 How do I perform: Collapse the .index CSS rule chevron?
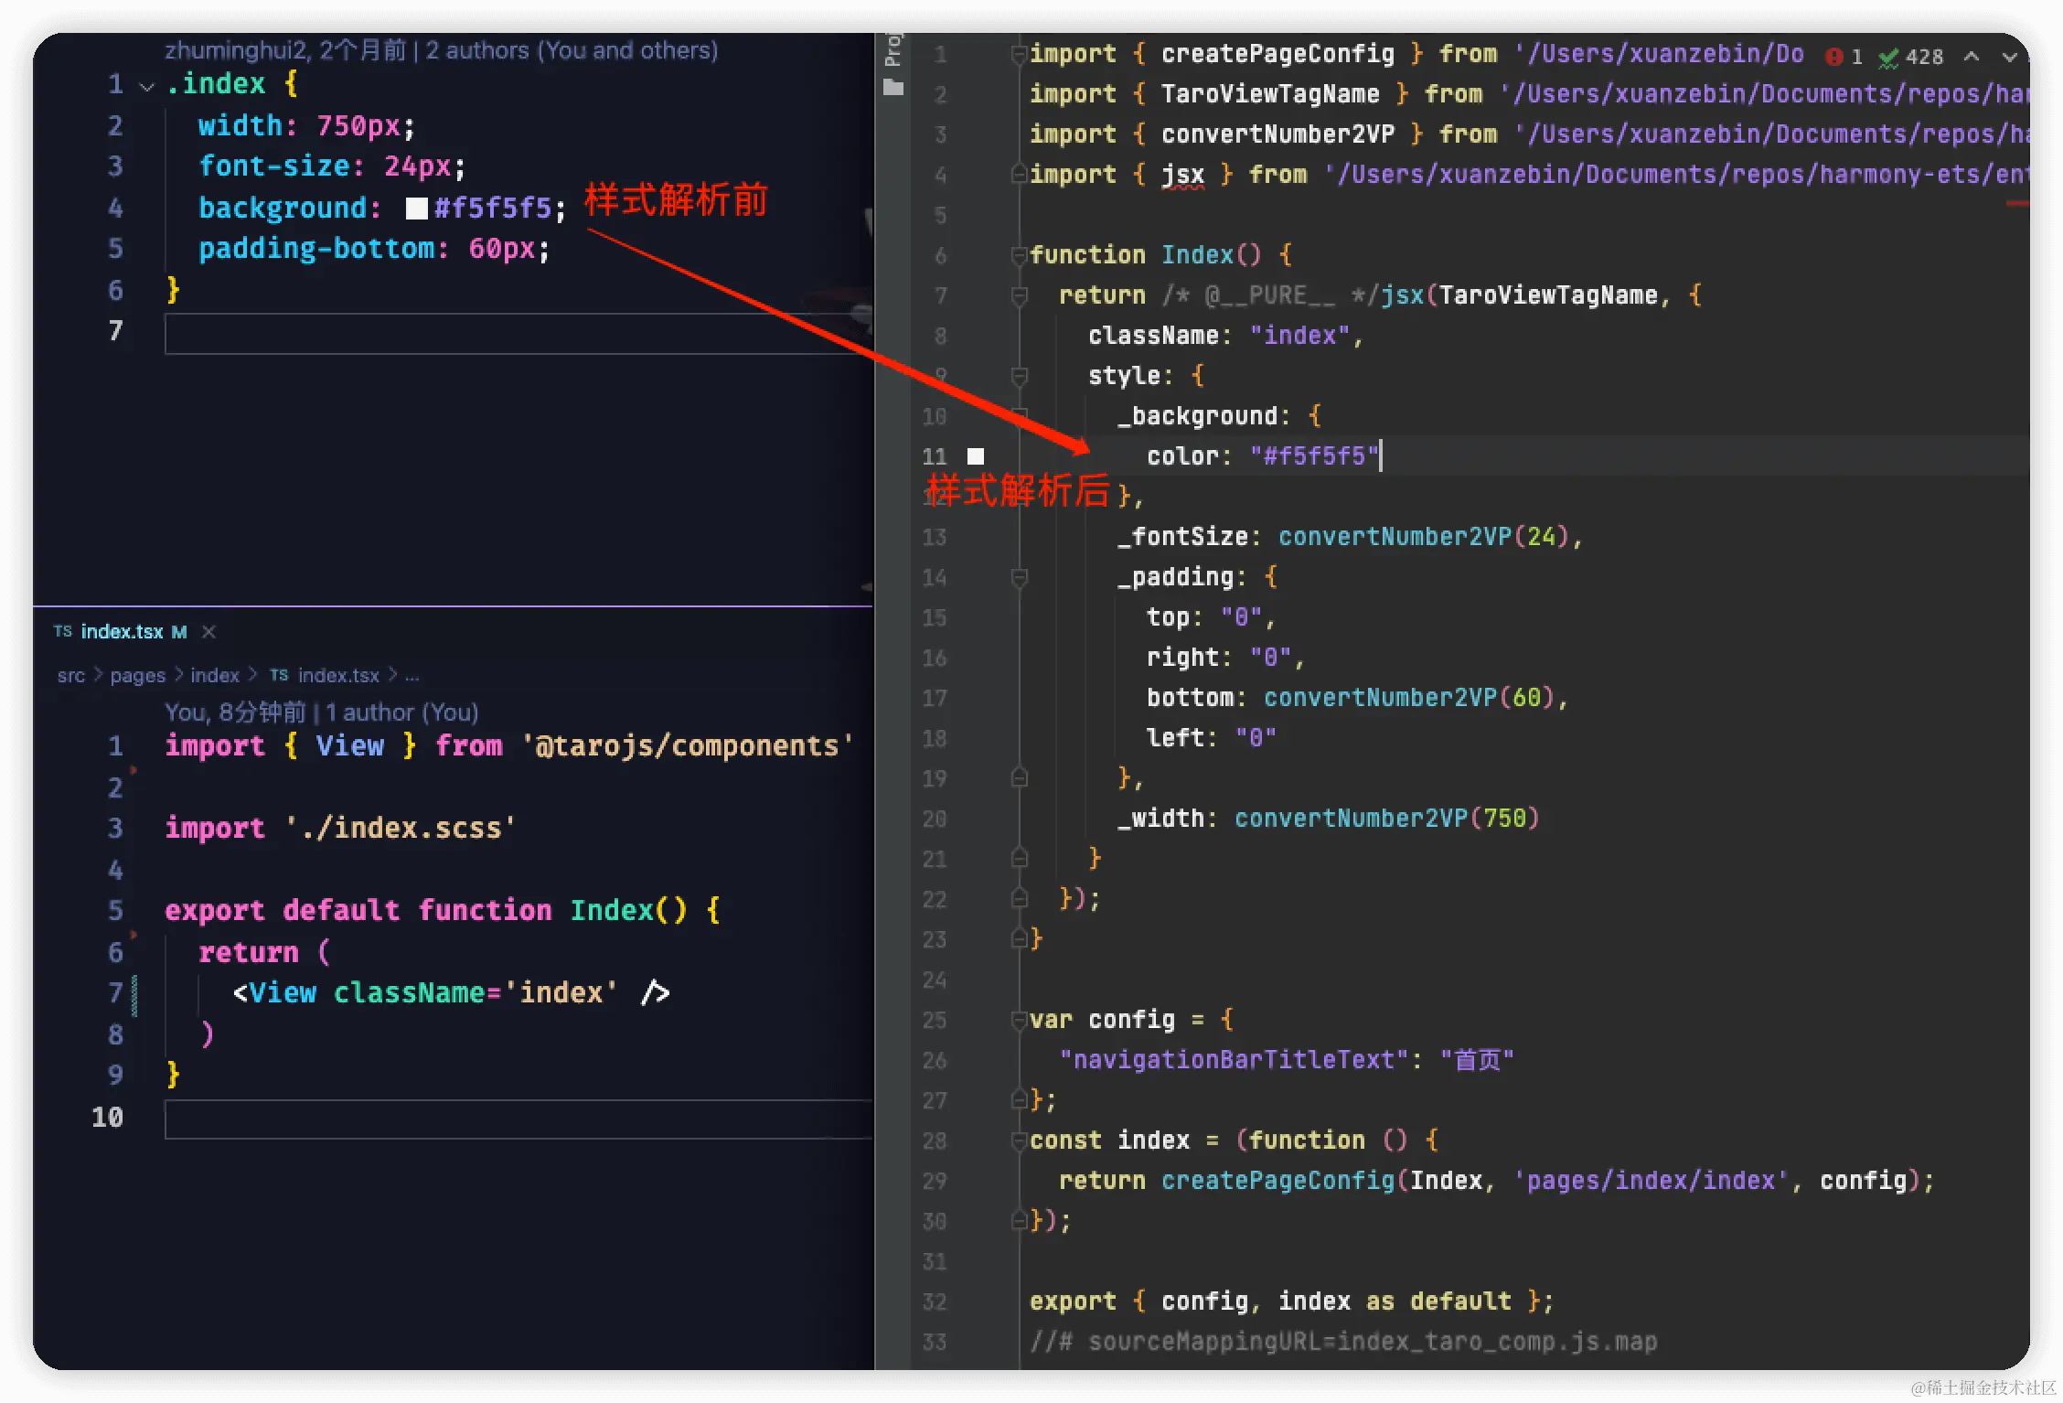pos(146,86)
